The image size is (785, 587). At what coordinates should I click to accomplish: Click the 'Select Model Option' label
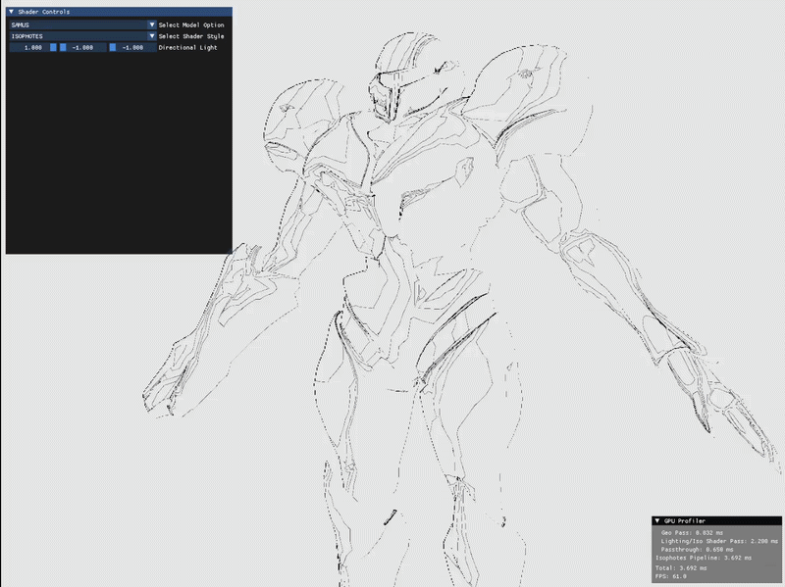tap(191, 24)
